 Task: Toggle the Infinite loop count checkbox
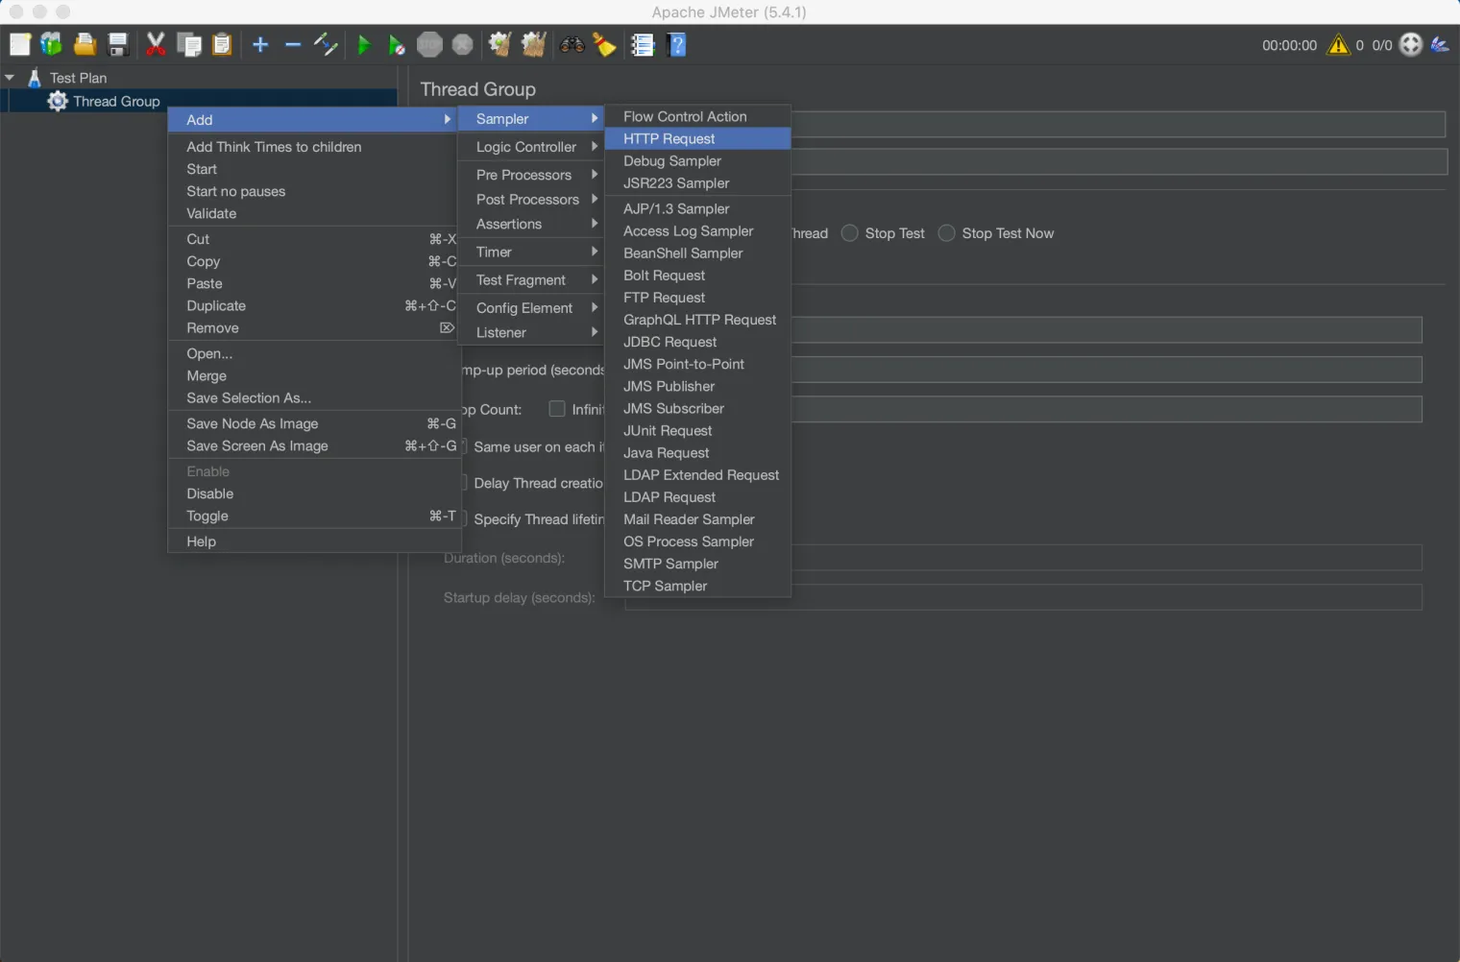pos(557,409)
